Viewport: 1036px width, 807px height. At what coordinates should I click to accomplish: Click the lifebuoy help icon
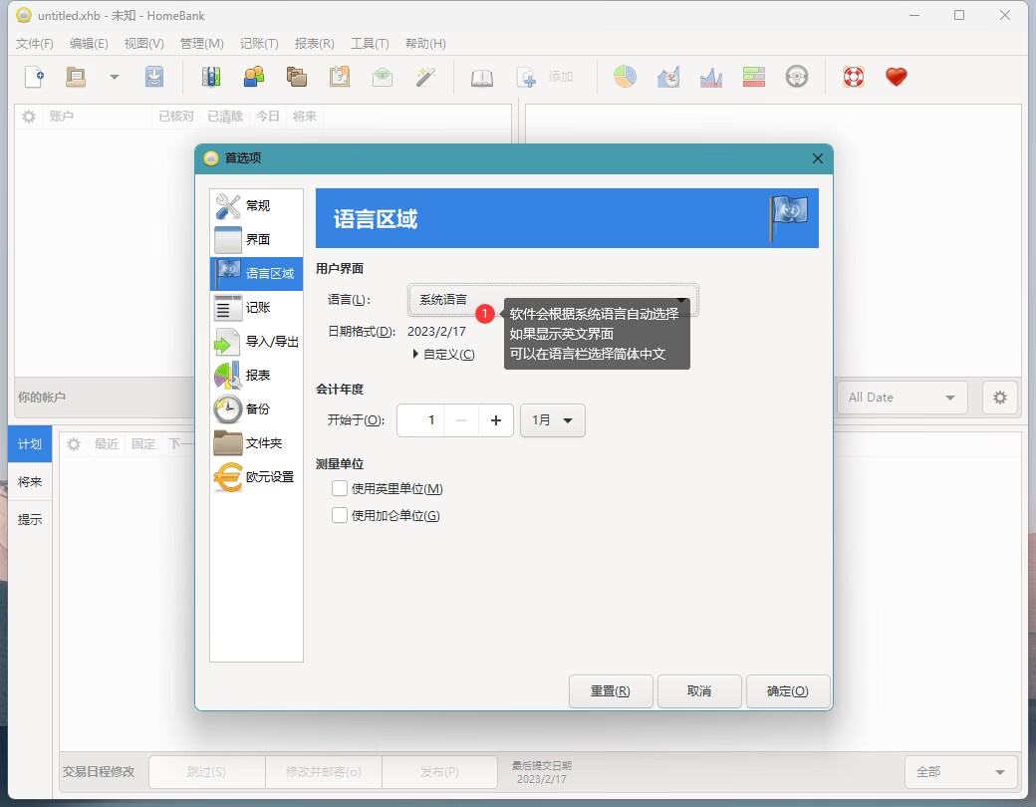tap(853, 77)
